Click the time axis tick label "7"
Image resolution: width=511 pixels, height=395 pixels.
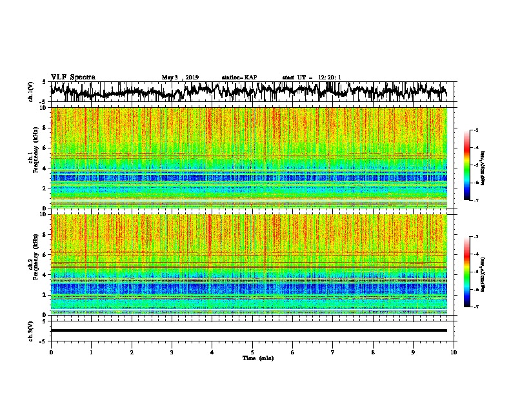pyautogui.click(x=333, y=352)
